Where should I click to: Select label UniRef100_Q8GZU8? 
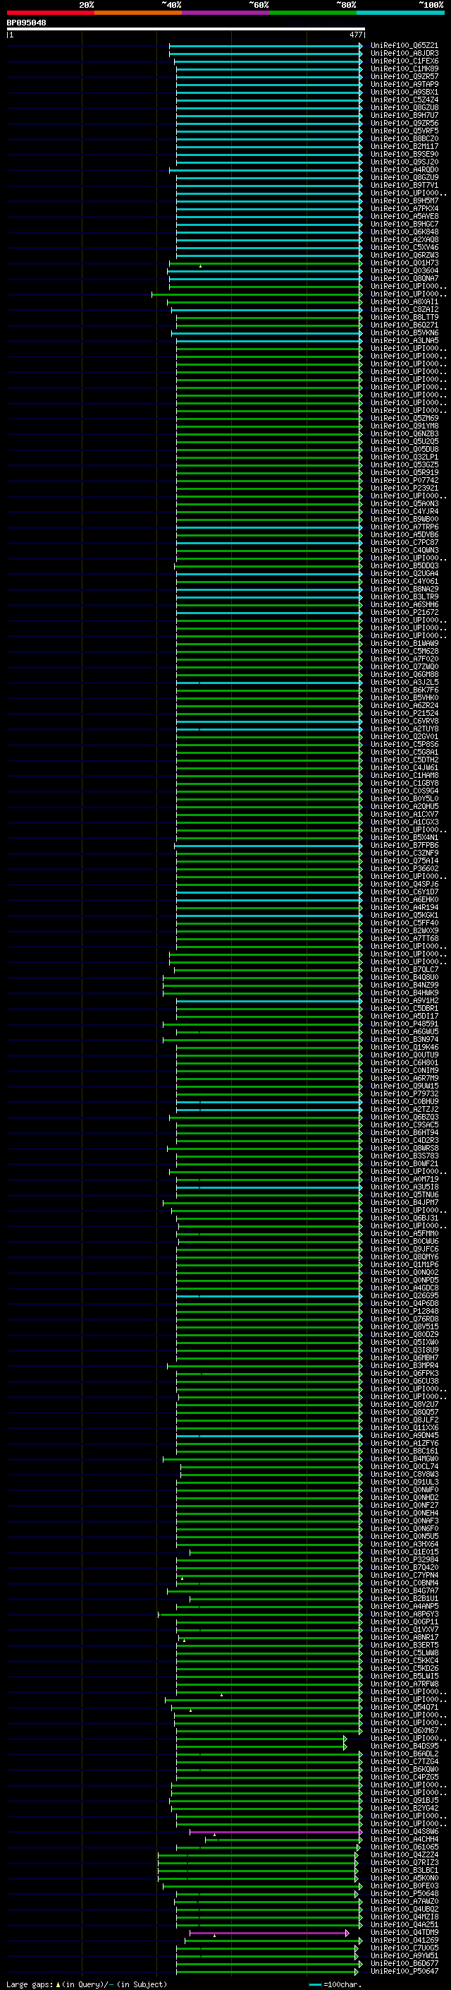404,107
